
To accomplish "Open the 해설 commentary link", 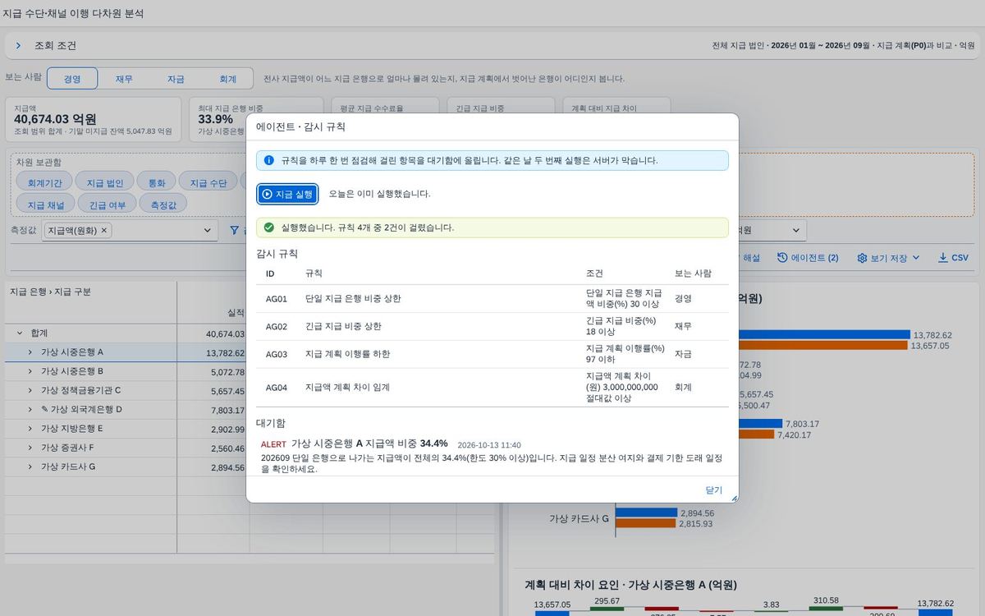I will (751, 258).
